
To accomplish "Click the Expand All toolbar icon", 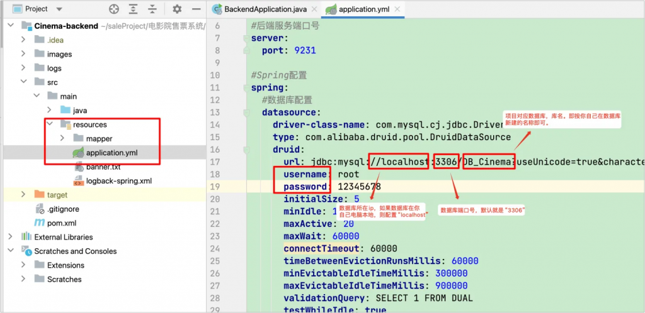I will (134, 9).
